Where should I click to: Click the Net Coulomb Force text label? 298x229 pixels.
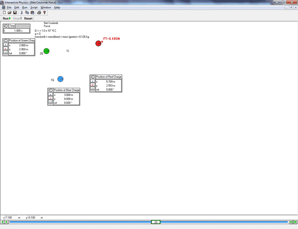click(51, 24)
